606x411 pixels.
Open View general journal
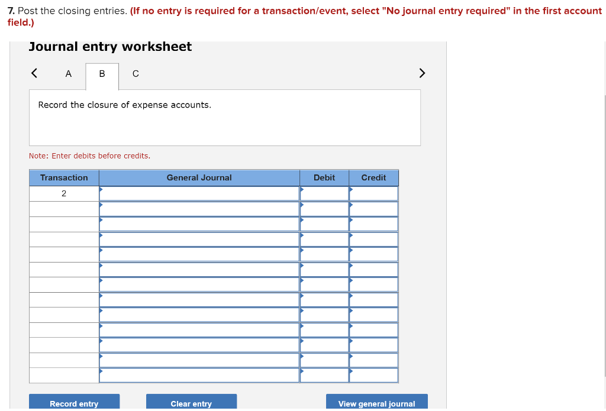[377, 402]
